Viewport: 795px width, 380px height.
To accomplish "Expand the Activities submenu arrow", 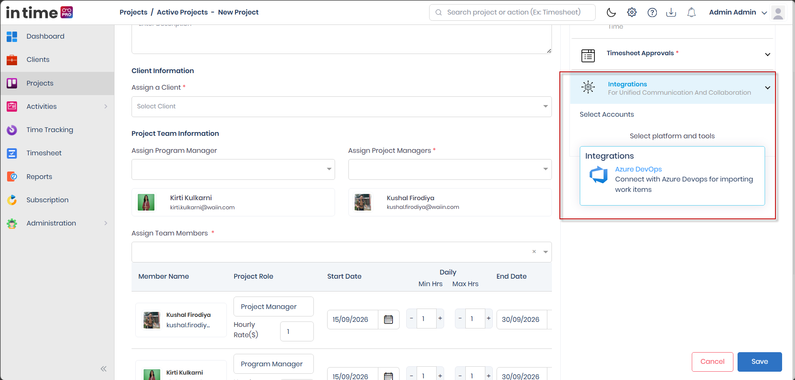I will click(x=106, y=106).
